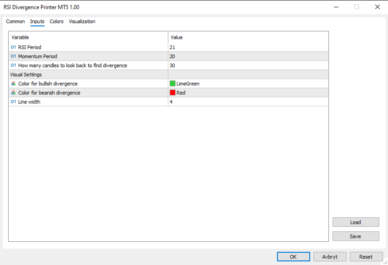Image resolution: width=388 pixels, height=265 pixels.
Task: Click the Reset button
Action: pyautogui.click(x=366, y=257)
